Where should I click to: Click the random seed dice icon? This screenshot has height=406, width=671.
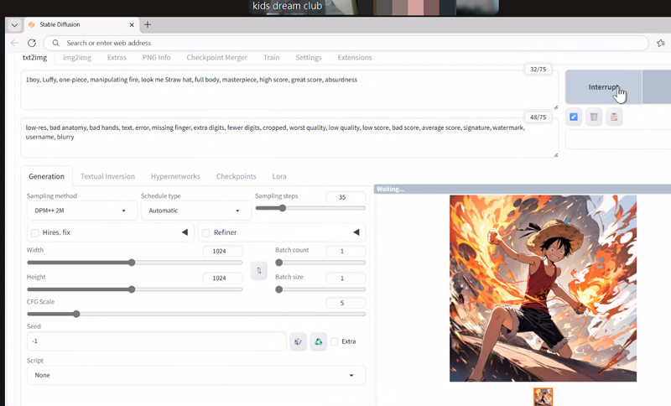(x=298, y=341)
